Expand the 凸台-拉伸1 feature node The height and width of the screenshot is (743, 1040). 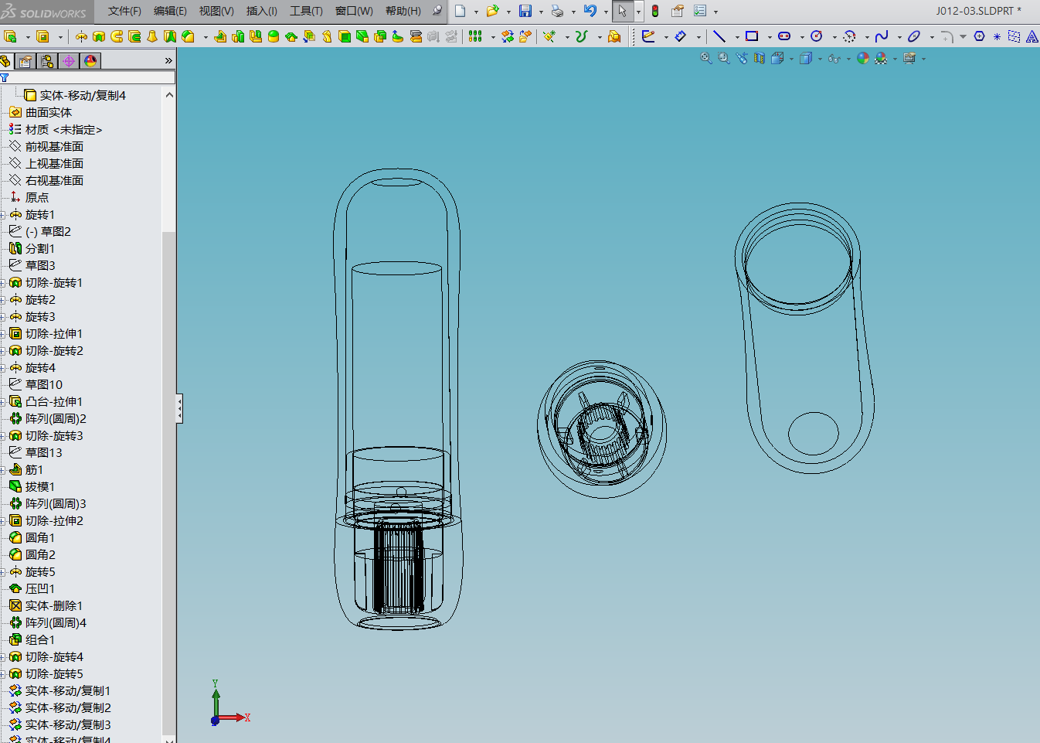pos(3,402)
